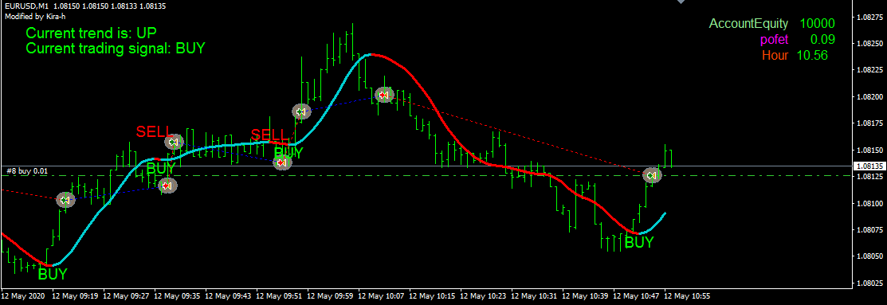Click the chart shift triangle at the chart top
This screenshot has height=305, width=887.
(x=681, y=2)
